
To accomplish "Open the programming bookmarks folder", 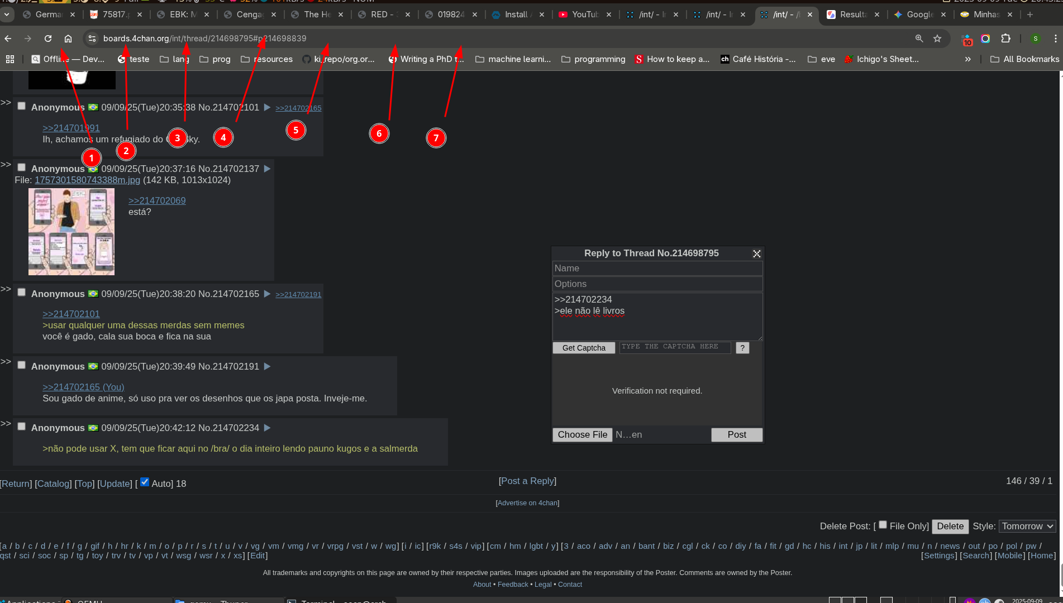I will coord(593,59).
